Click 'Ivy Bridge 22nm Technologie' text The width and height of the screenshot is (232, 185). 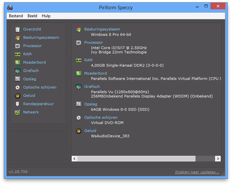(x=119, y=52)
